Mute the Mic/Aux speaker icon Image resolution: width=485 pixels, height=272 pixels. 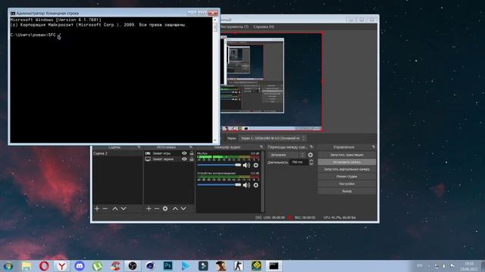pos(246,165)
